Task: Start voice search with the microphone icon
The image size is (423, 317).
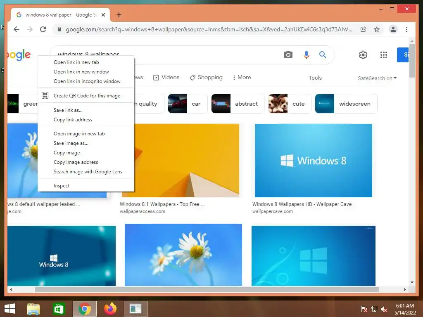Action: [306, 55]
